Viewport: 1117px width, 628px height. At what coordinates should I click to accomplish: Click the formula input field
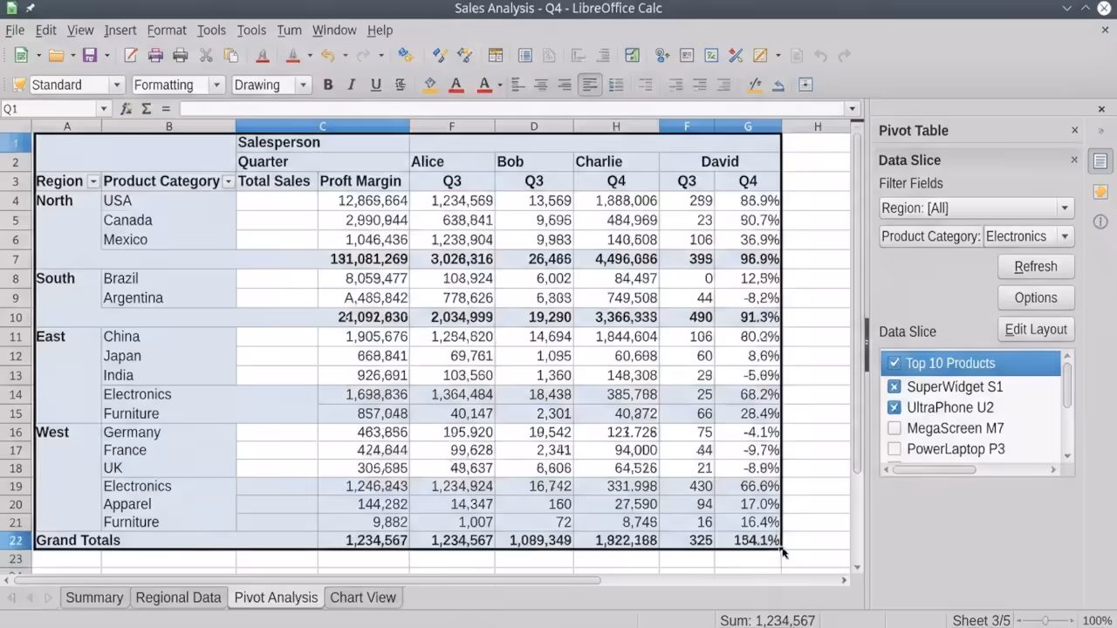(513, 109)
